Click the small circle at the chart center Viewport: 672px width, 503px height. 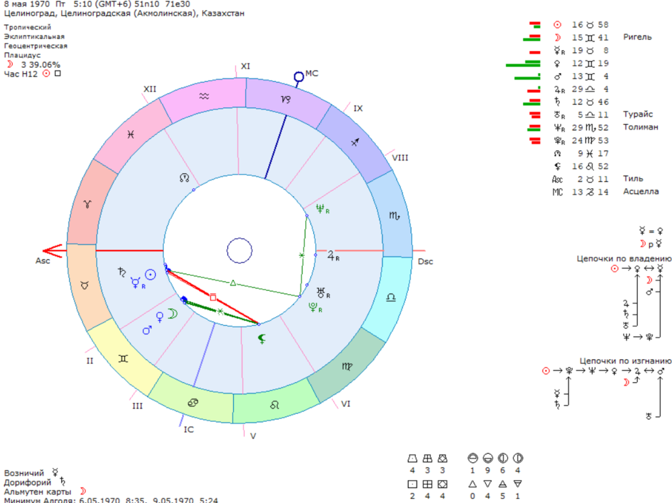click(240, 250)
